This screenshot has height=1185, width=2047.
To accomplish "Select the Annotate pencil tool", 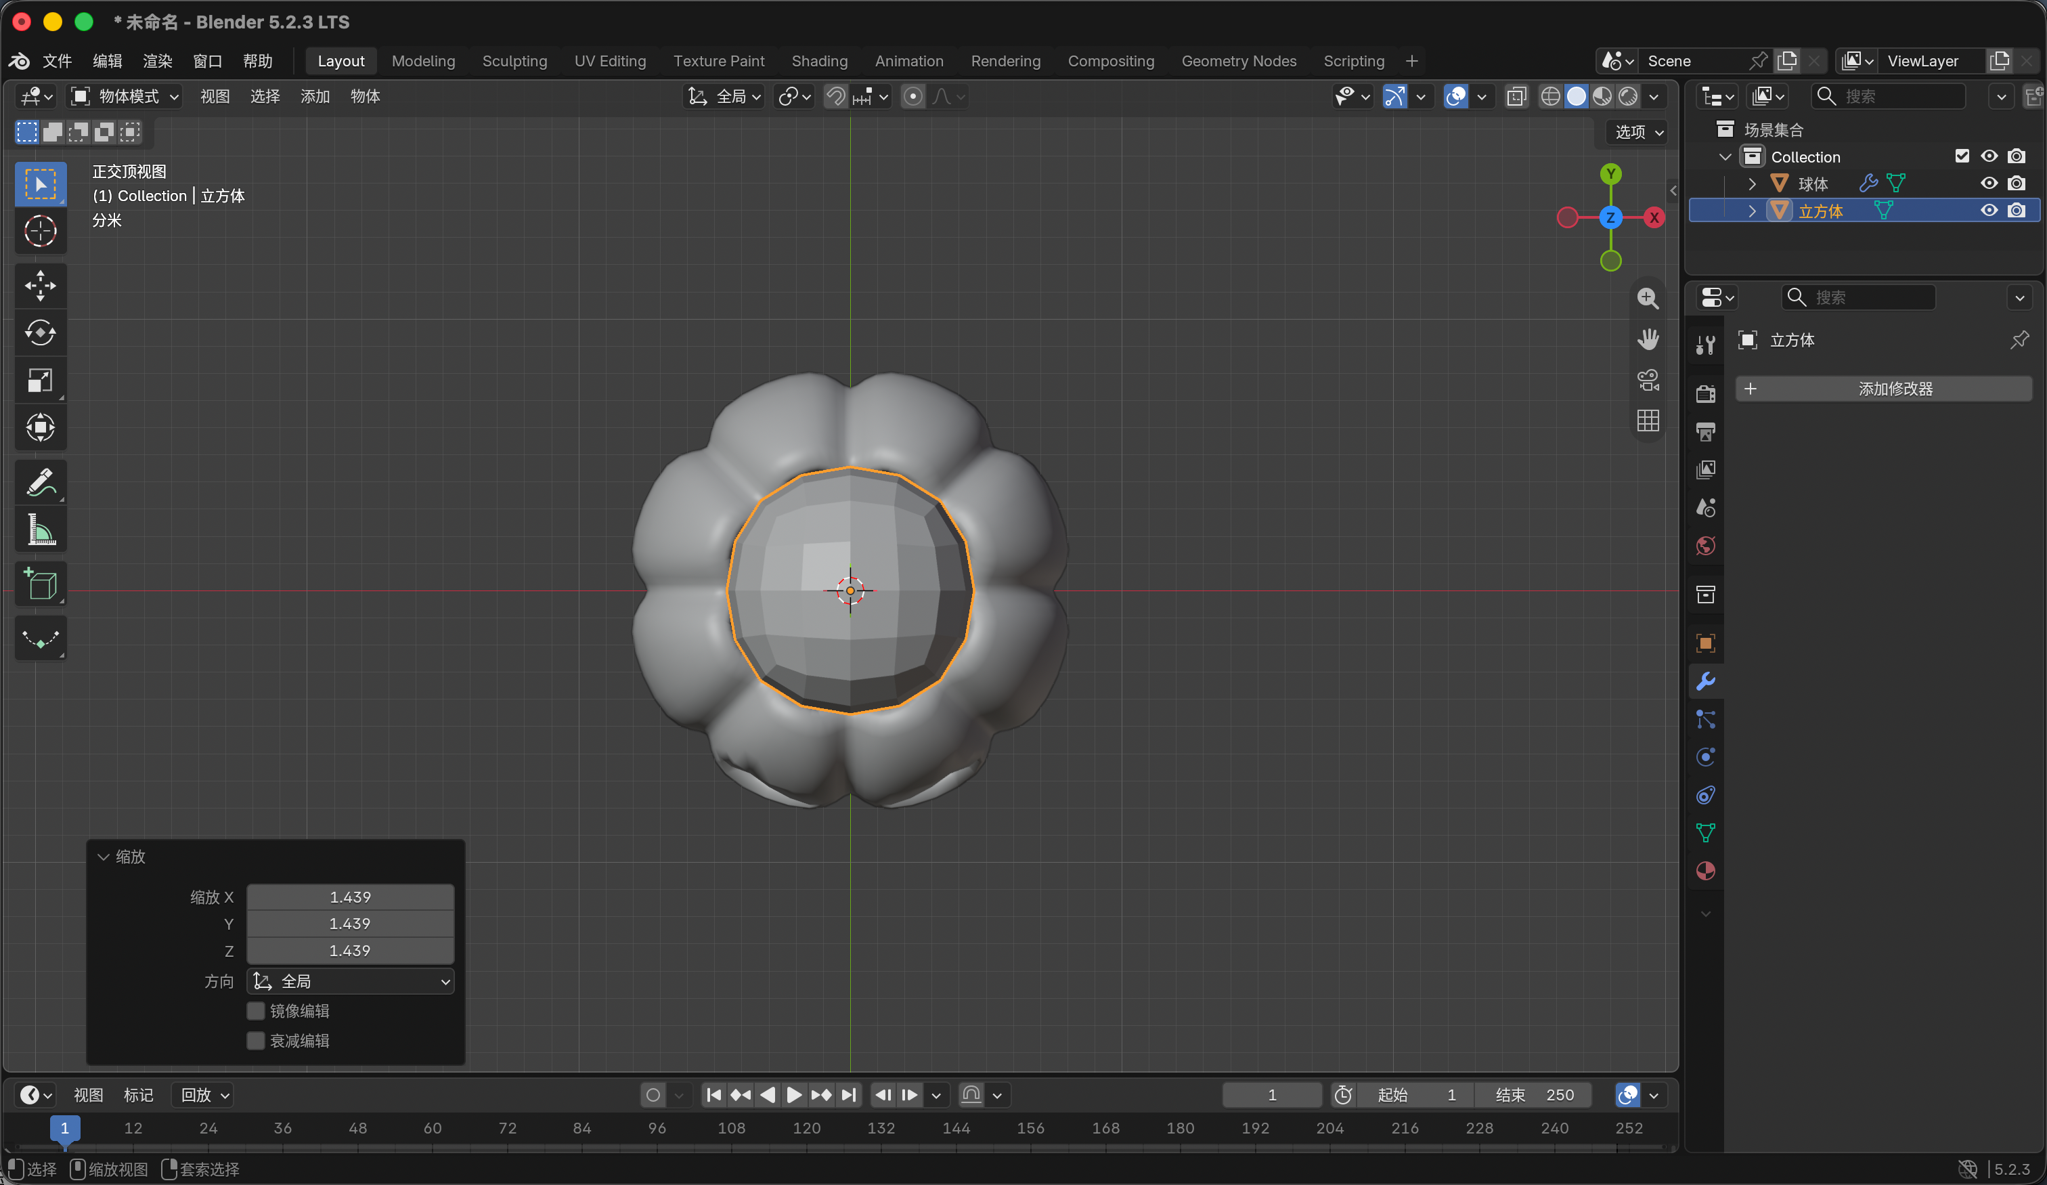I will [41, 483].
